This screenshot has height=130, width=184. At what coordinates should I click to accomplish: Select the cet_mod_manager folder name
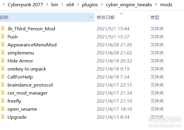(x=27, y=93)
